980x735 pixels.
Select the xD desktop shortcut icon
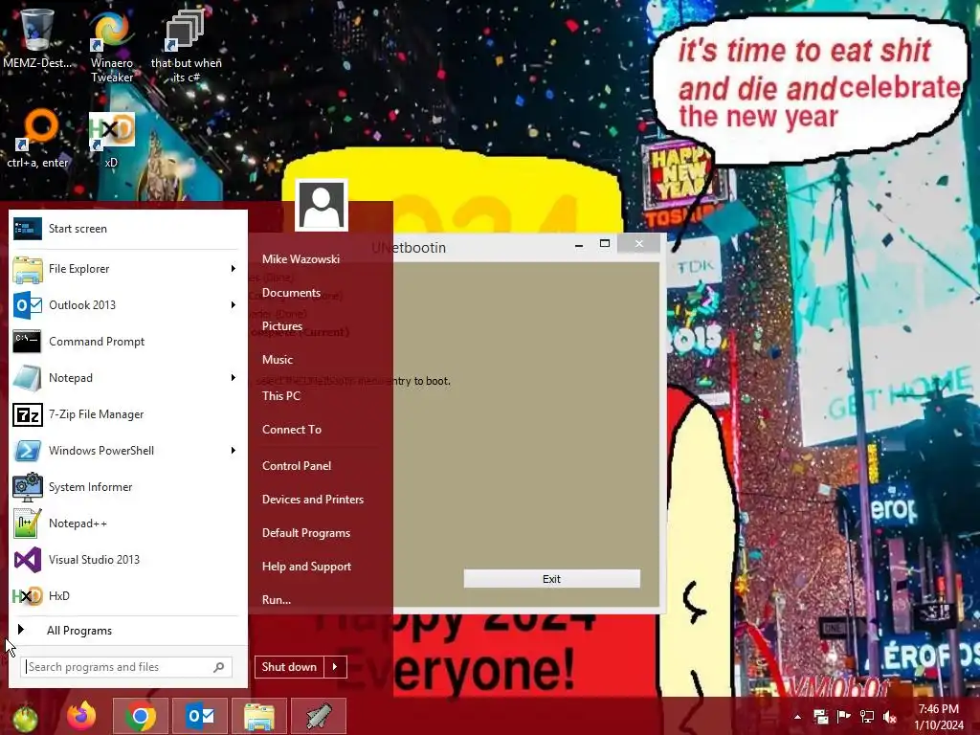pos(111,139)
